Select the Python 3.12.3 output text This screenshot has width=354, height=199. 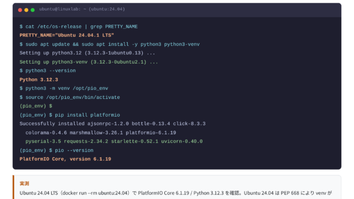pyautogui.click(x=39, y=80)
